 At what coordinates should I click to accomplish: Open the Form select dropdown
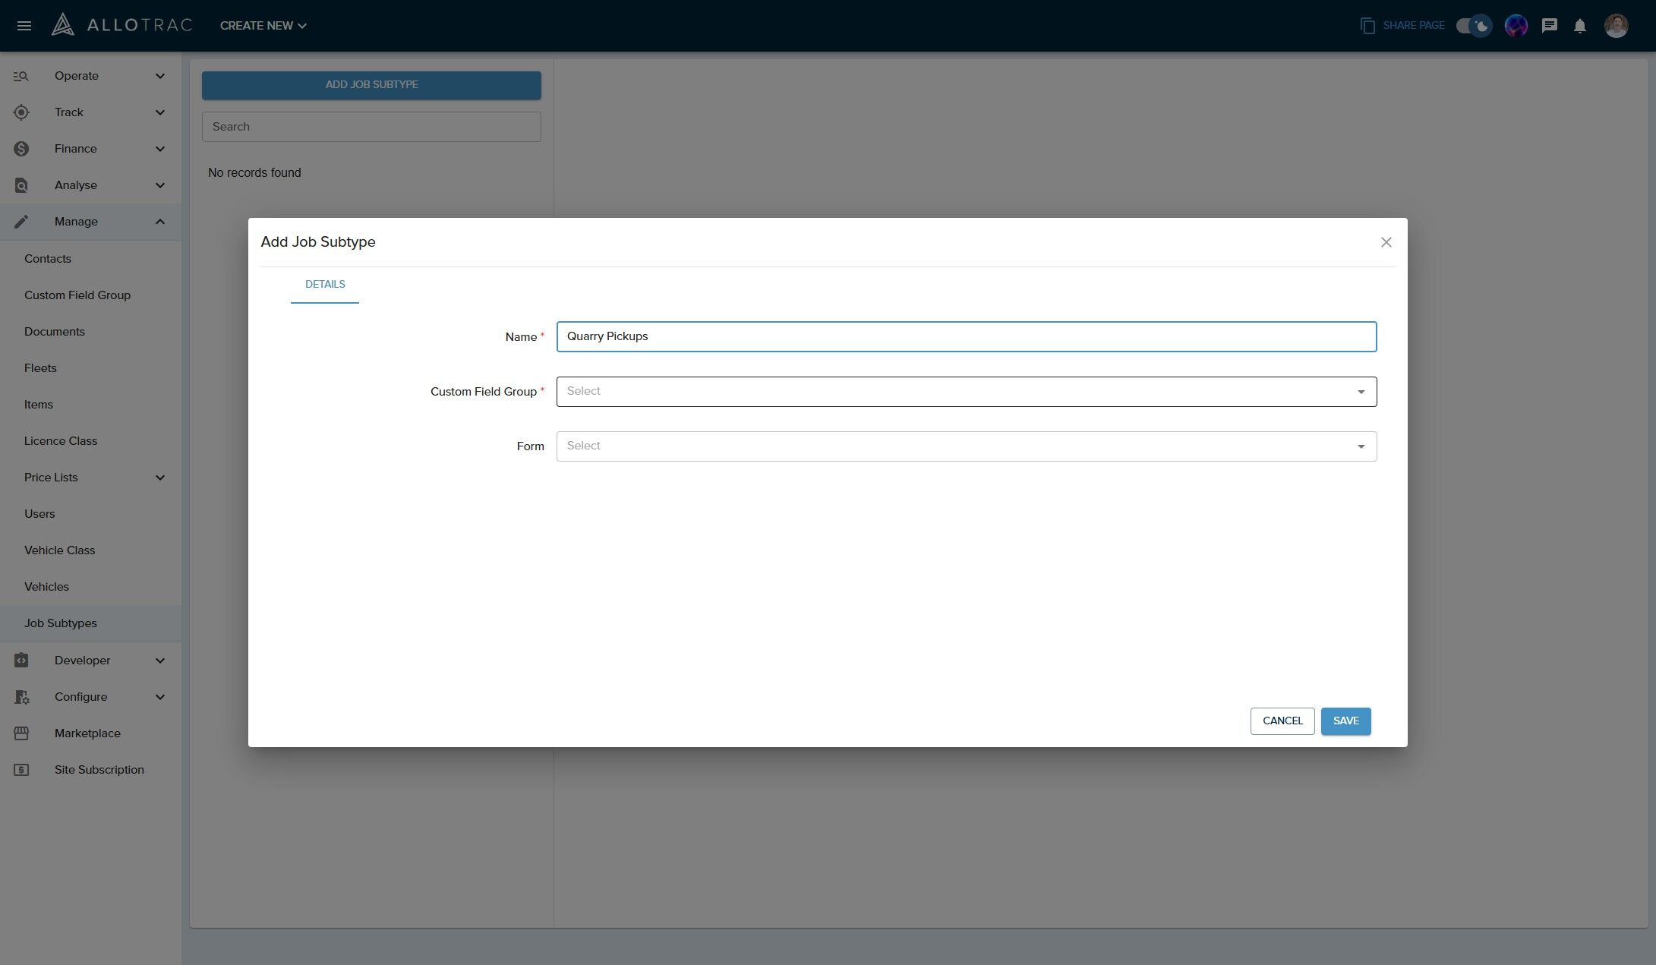click(966, 446)
